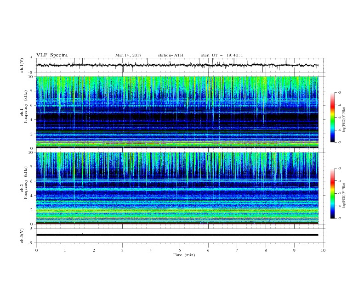This screenshot has height=281, width=364.
Task: Click the "ch.3(V)" waveform axis label
Action: (x=22, y=236)
